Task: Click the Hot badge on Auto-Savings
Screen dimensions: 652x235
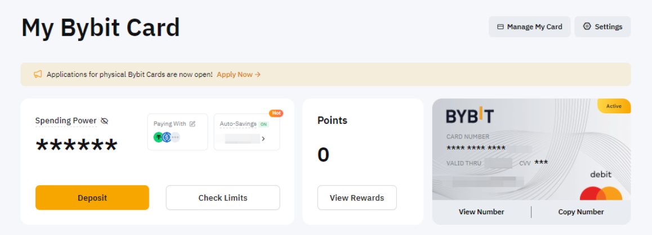Action: pos(276,113)
